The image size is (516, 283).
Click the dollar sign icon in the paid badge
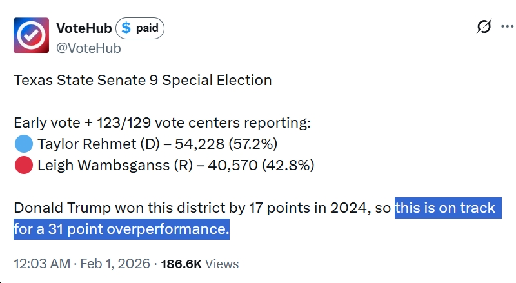point(126,28)
